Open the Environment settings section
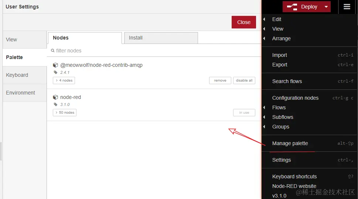 coord(25,93)
